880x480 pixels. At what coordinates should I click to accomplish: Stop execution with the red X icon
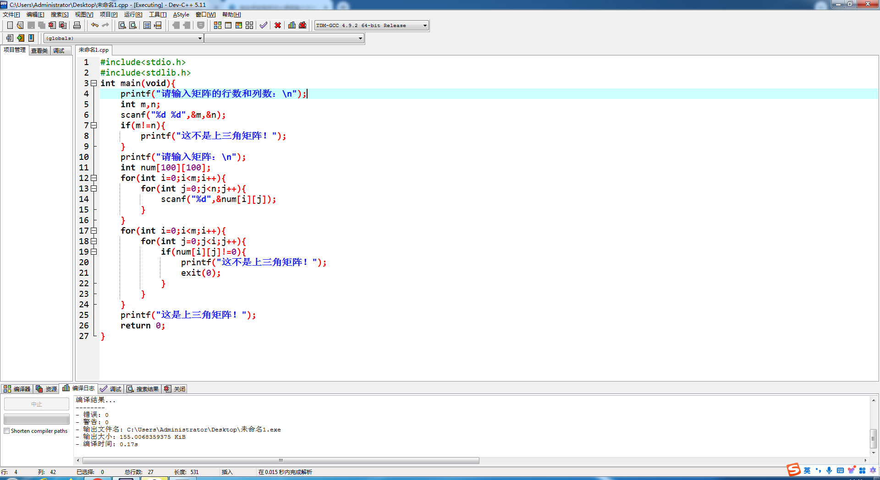(x=278, y=25)
